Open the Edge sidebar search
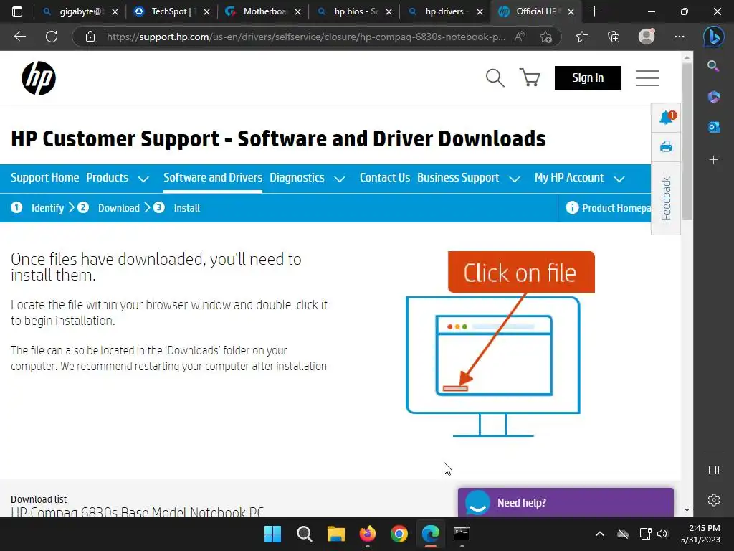Viewport: 734px width, 551px height. point(713,66)
